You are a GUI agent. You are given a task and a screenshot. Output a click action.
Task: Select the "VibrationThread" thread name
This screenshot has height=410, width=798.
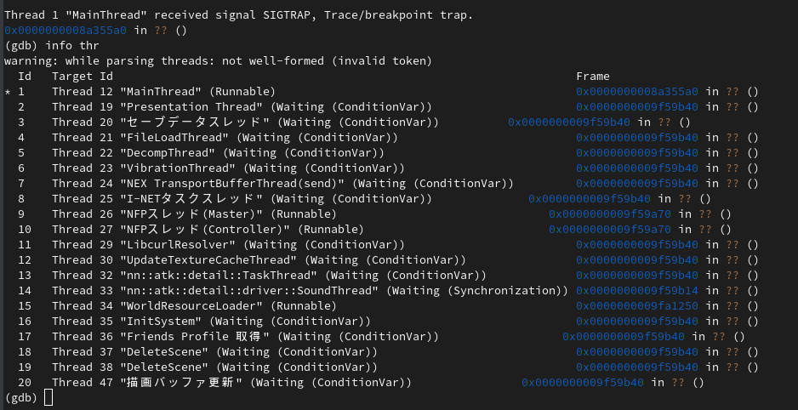click(x=179, y=168)
